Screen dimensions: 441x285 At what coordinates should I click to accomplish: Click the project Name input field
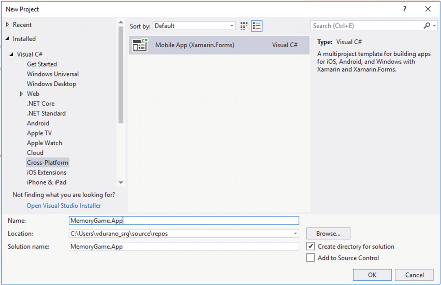(x=184, y=221)
